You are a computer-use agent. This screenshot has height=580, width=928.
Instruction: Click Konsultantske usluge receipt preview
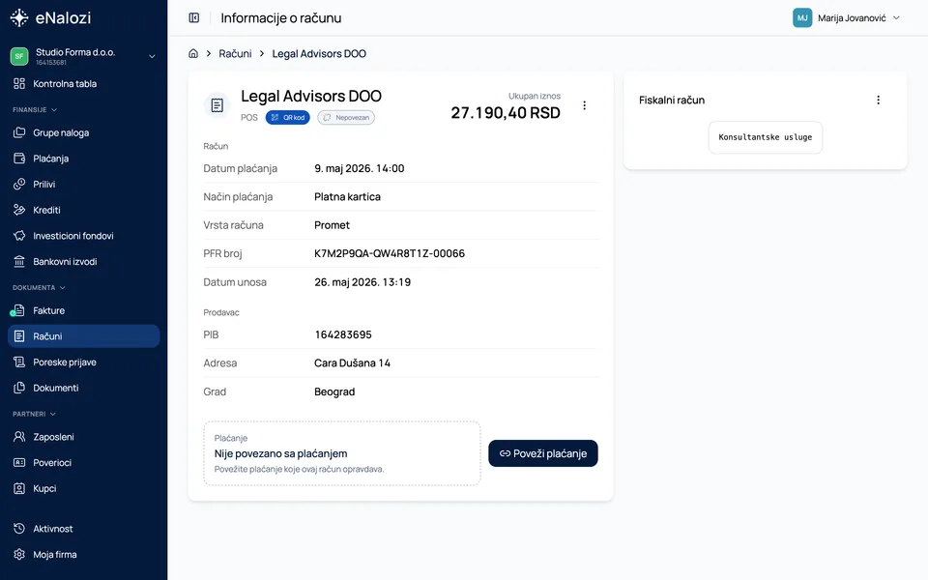tap(766, 137)
